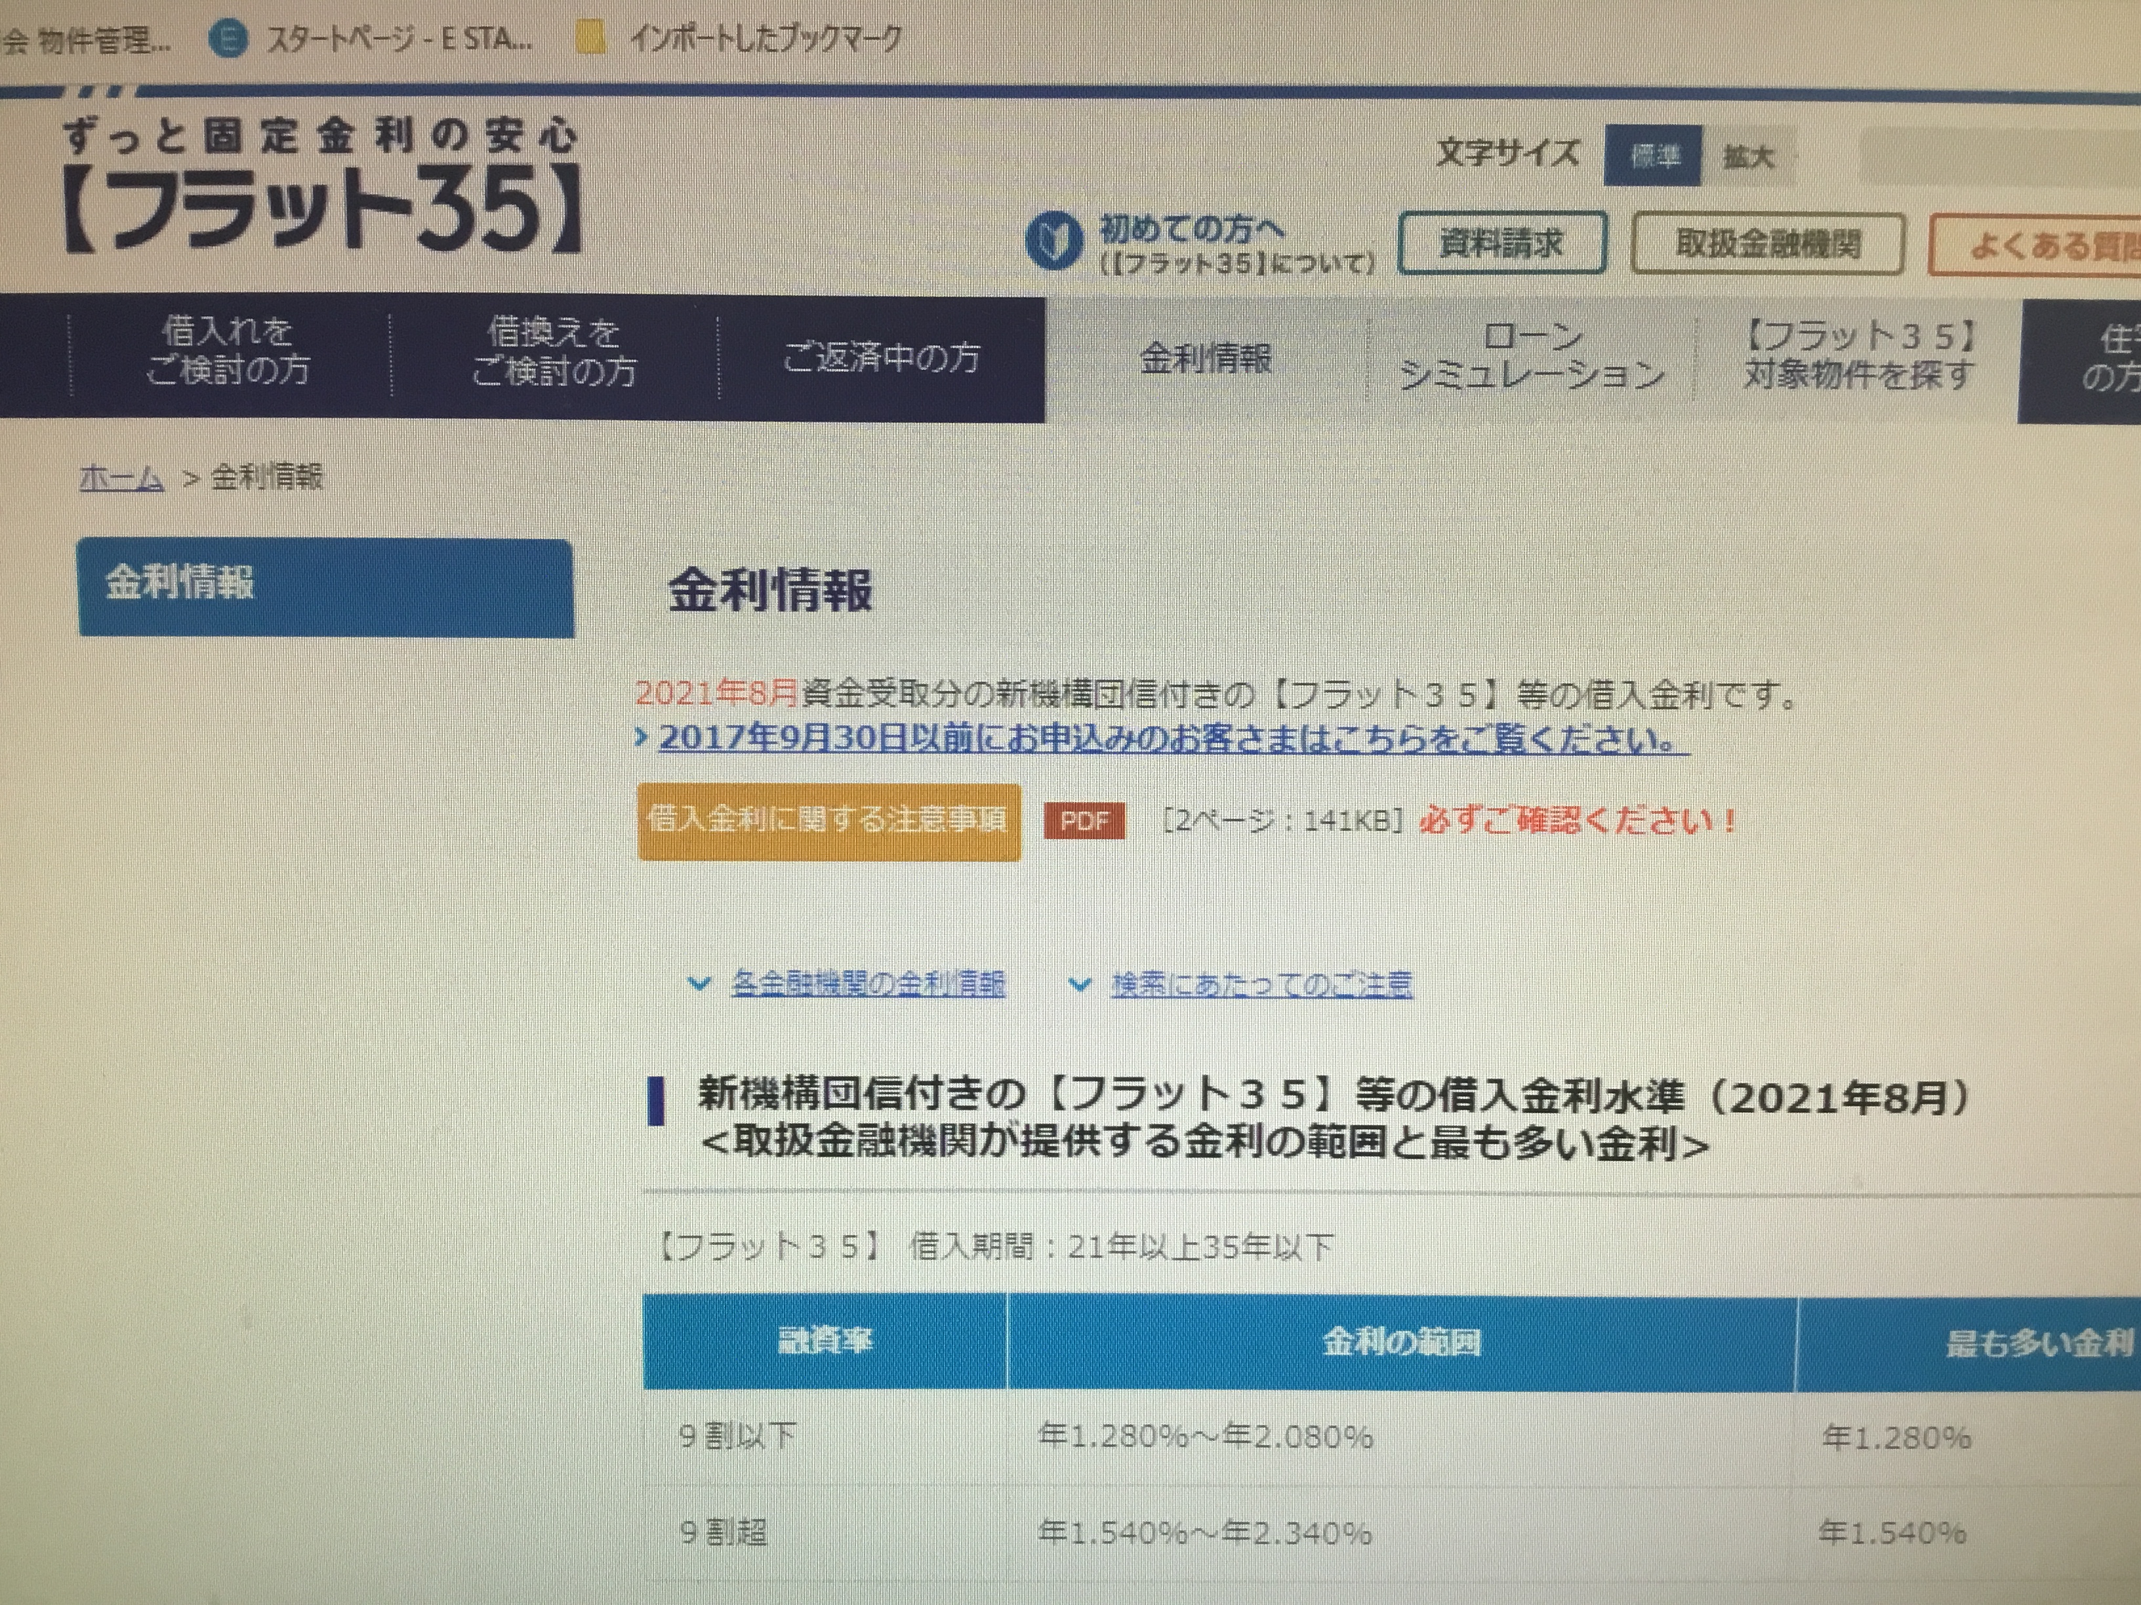2141x1605 pixels.
Task: Click the 融資率 table header
Action: pyautogui.click(x=825, y=1342)
